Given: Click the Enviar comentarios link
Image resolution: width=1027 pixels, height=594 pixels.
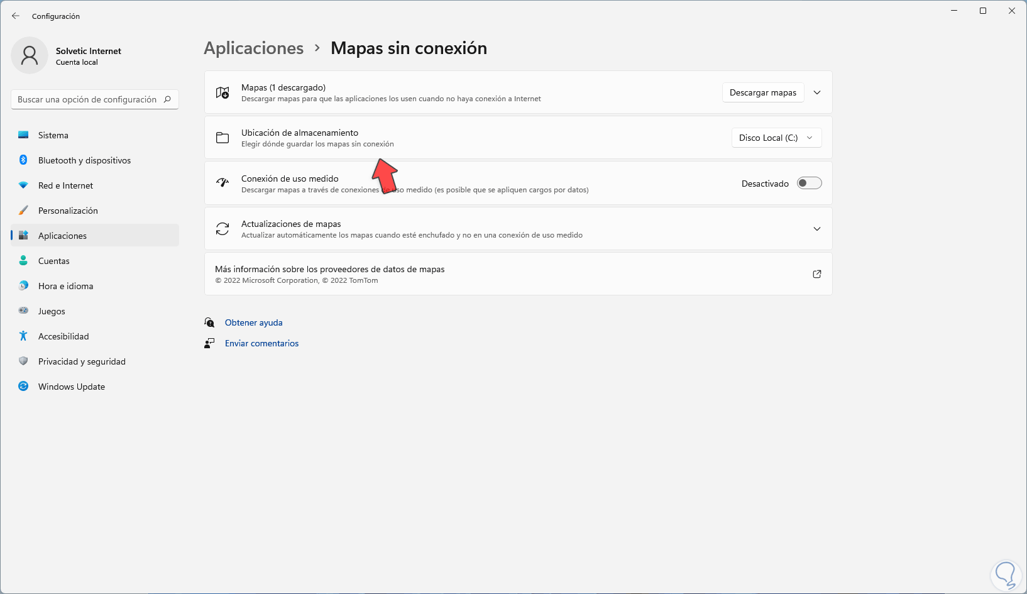Looking at the screenshot, I should coord(261,343).
